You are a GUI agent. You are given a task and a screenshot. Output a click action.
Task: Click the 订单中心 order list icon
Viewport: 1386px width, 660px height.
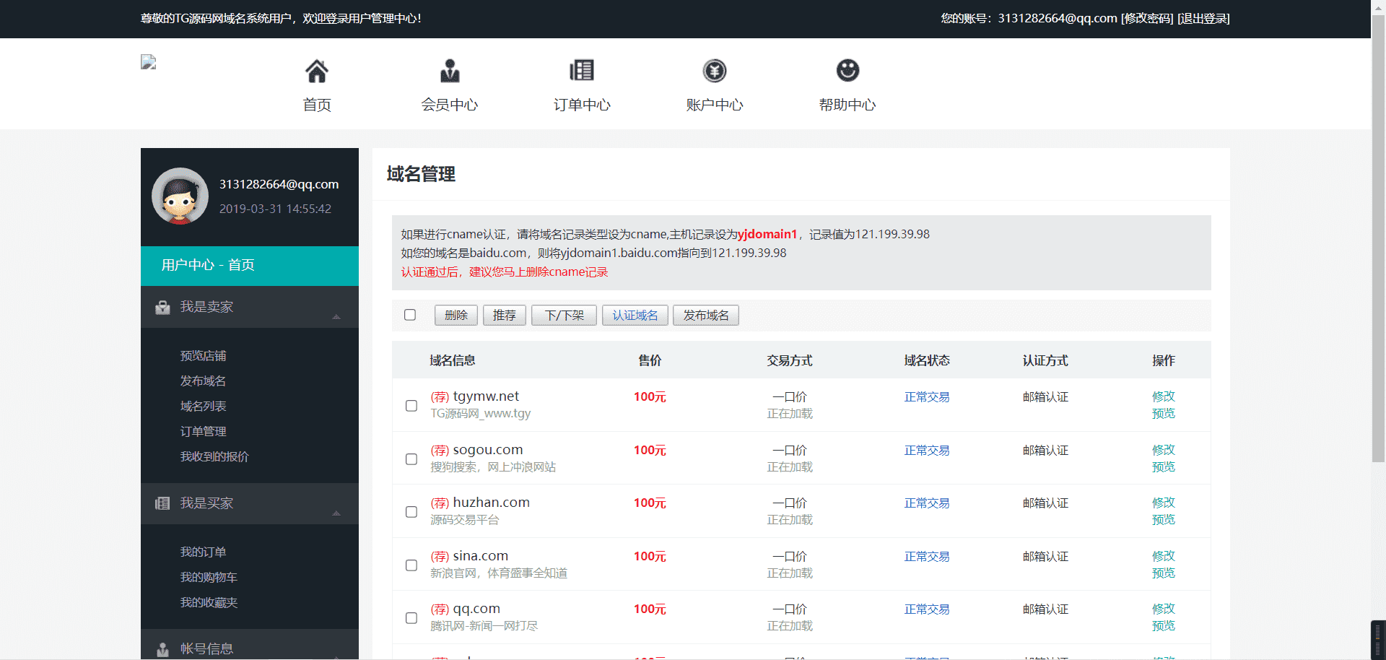[582, 71]
